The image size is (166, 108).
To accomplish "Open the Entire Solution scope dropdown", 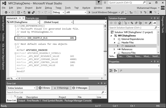I will tap(22, 88).
